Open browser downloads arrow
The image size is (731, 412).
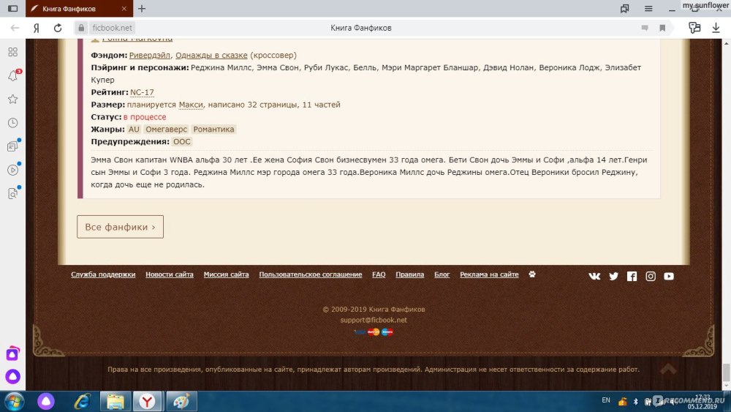(716, 28)
